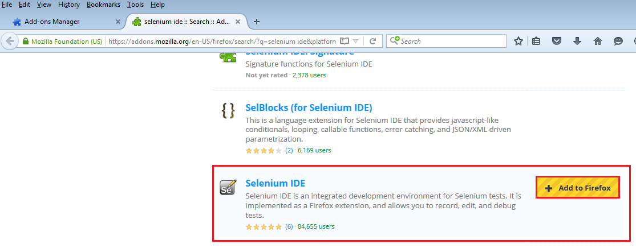This screenshot has width=636, height=248.
Task: Open the History menu
Action: tap(69, 5)
